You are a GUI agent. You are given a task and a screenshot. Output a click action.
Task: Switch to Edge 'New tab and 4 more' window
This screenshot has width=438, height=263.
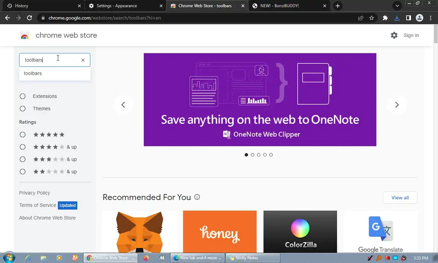coord(198,258)
